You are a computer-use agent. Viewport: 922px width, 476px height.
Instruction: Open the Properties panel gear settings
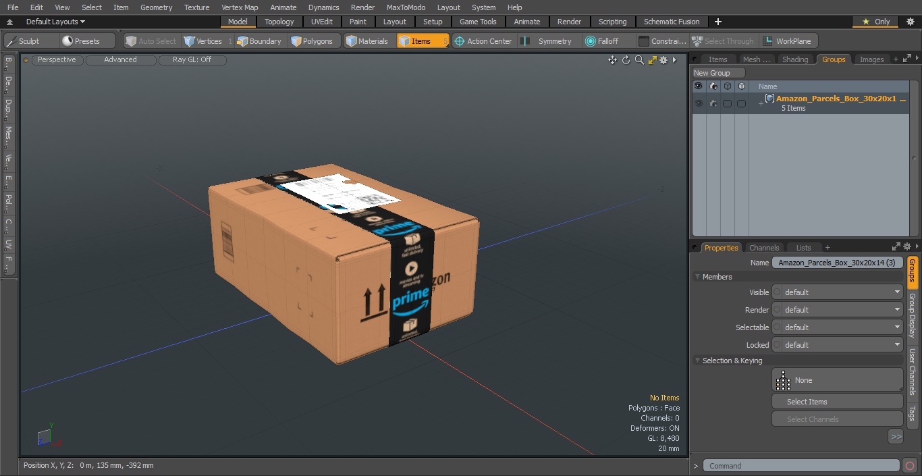tap(907, 247)
